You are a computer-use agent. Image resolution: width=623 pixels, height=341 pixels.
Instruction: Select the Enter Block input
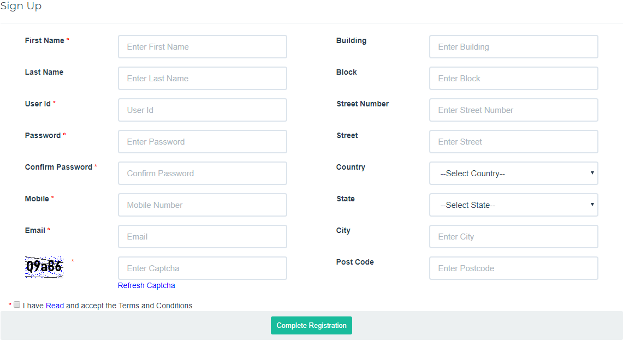pos(513,78)
